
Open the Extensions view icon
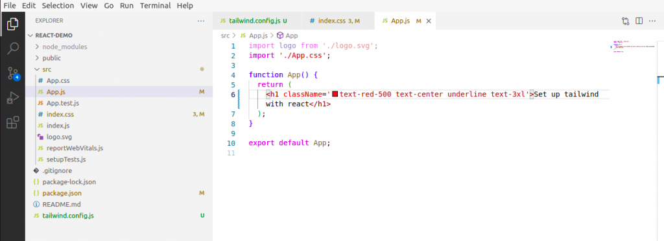click(x=13, y=122)
